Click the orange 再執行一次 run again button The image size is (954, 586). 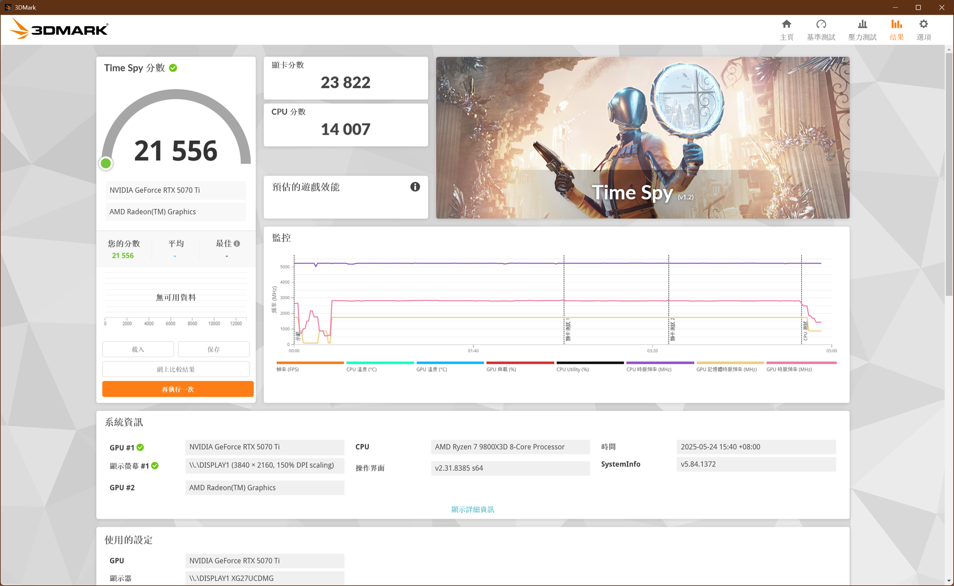click(x=178, y=389)
